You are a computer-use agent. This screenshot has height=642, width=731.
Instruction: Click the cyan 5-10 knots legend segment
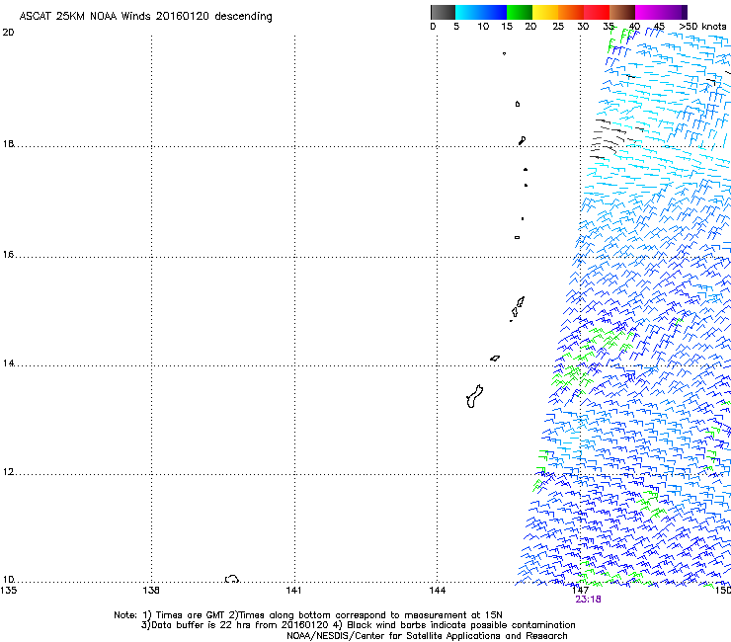(x=468, y=12)
